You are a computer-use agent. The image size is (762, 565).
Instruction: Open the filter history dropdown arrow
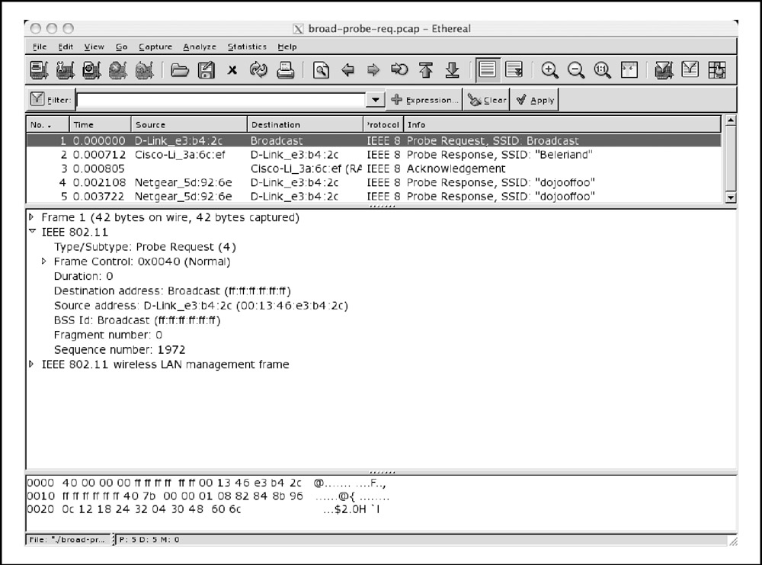376,100
